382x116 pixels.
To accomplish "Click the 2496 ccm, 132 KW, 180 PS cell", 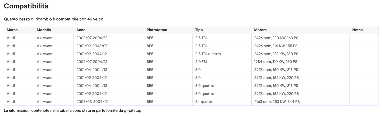I will (276, 54).
